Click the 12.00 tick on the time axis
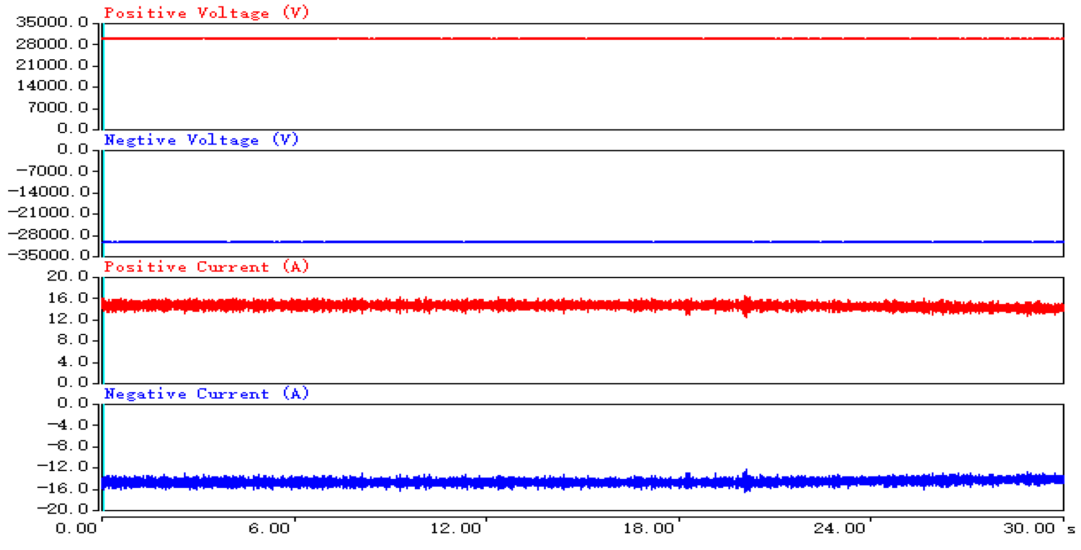 coord(455,528)
